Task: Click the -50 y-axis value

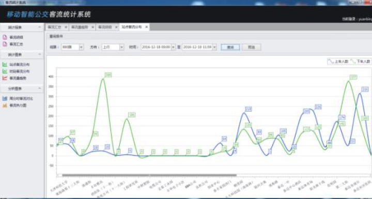Action: pyautogui.click(x=52, y=165)
